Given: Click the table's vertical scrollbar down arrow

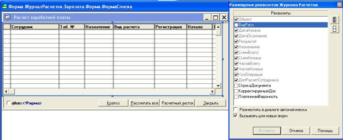Looking at the screenshot, I should coord(218,86).
